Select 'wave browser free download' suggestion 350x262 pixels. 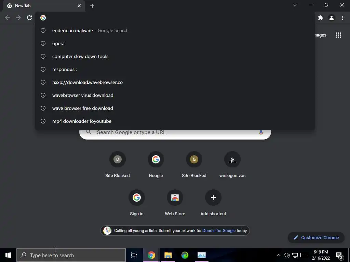pyautogui.click(x=175, y=108)
